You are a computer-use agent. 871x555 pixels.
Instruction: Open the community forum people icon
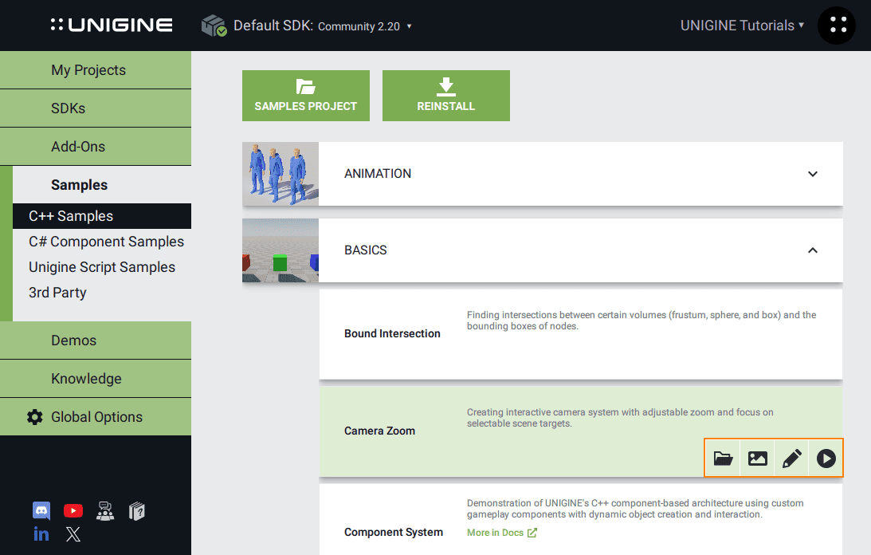[x=105, y=510]
